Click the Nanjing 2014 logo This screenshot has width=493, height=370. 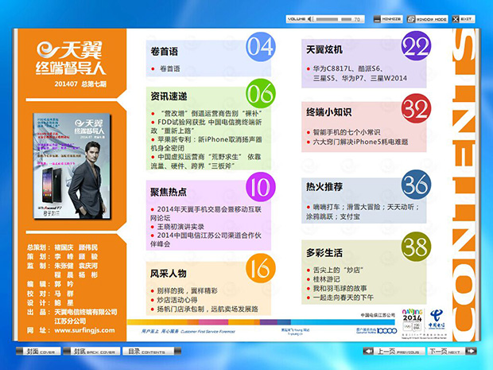coord(412,319)
